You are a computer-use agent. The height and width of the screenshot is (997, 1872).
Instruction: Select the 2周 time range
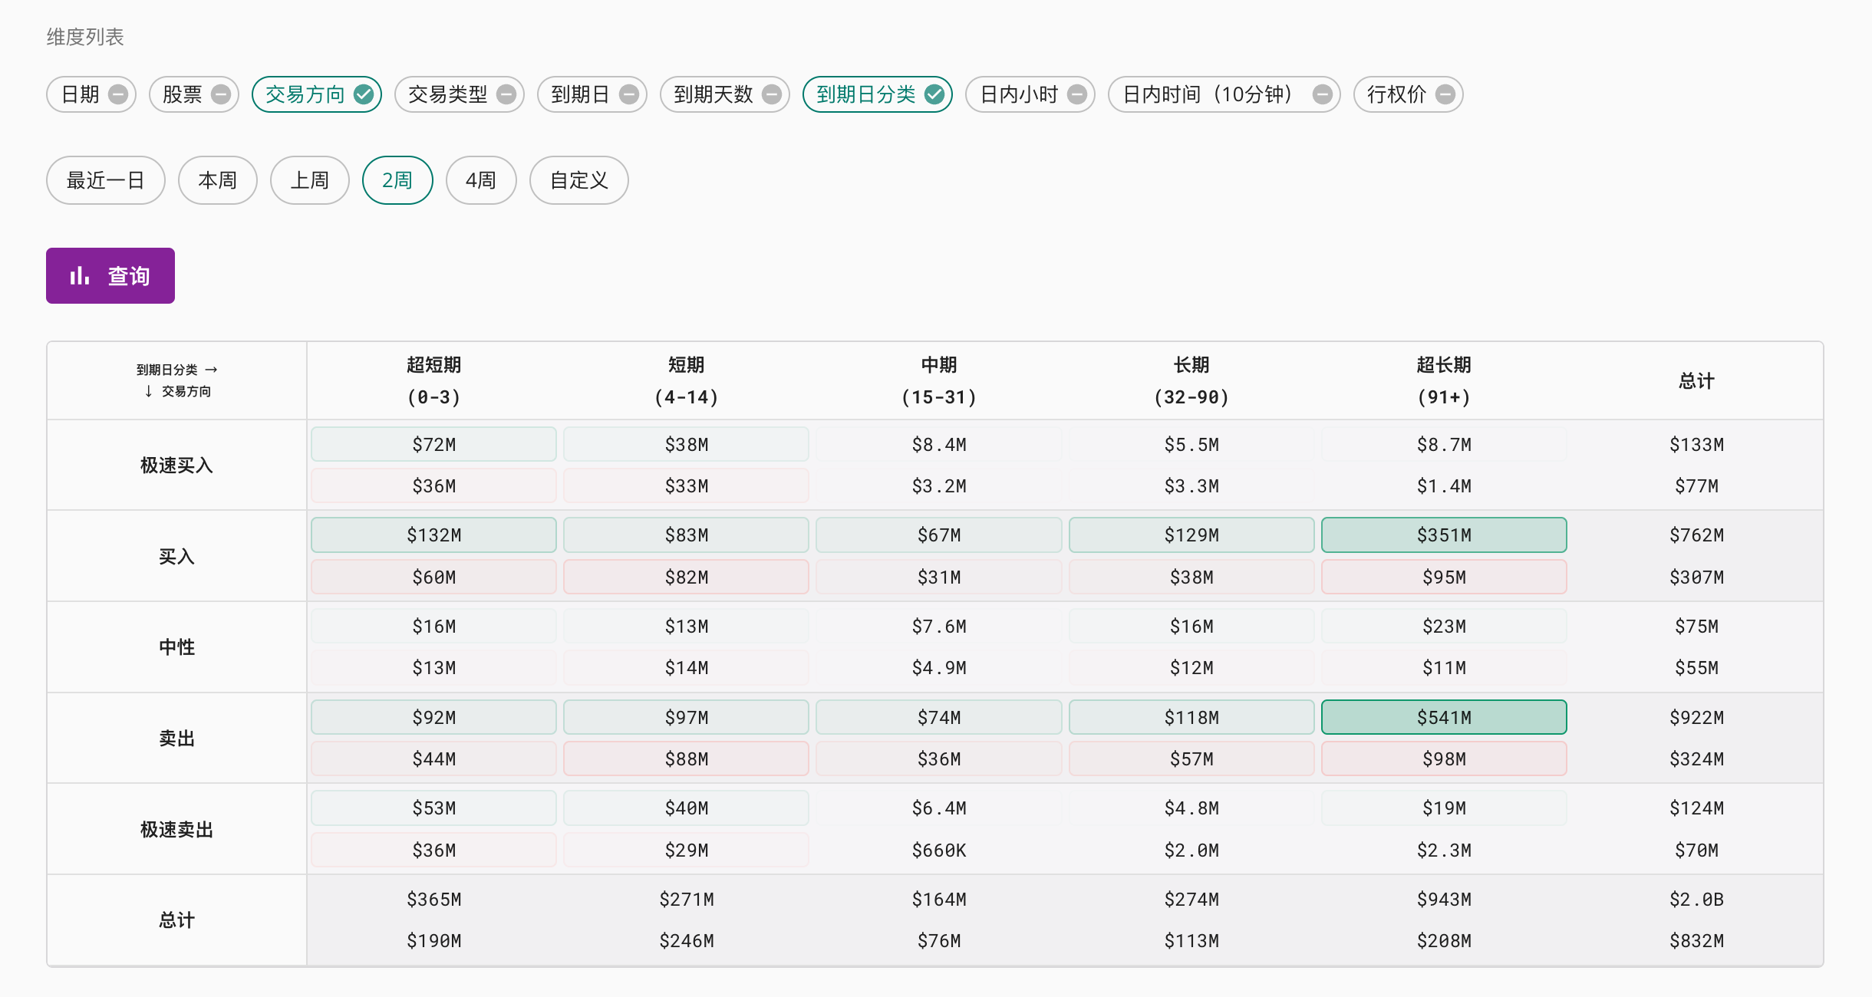point(397,180)
